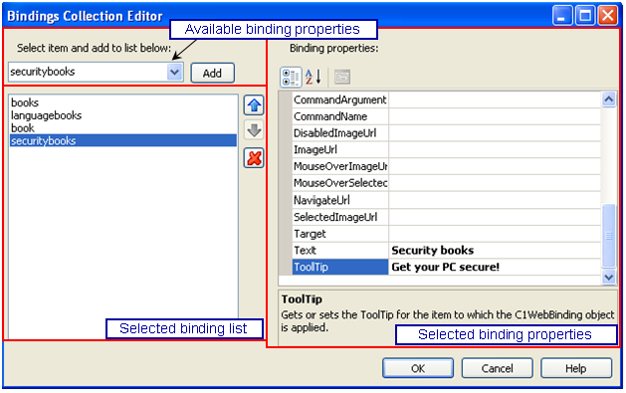
Task: Open Help for the editor
Action: [576, 368]
